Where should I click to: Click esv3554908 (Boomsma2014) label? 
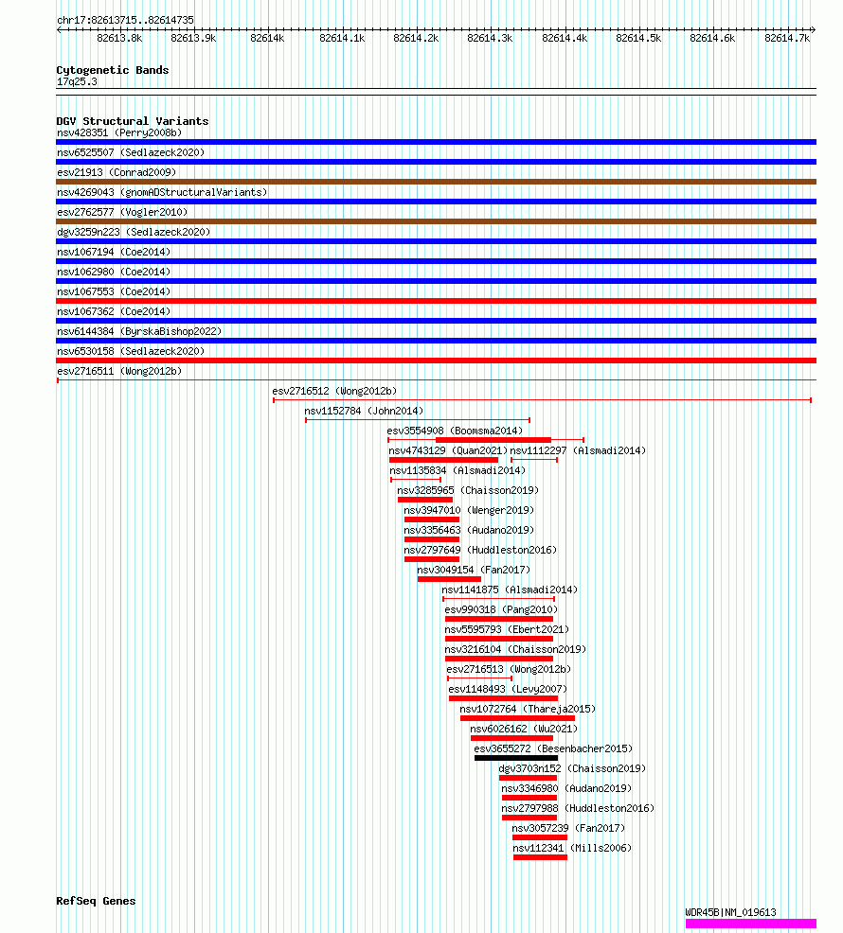point(455,431)
